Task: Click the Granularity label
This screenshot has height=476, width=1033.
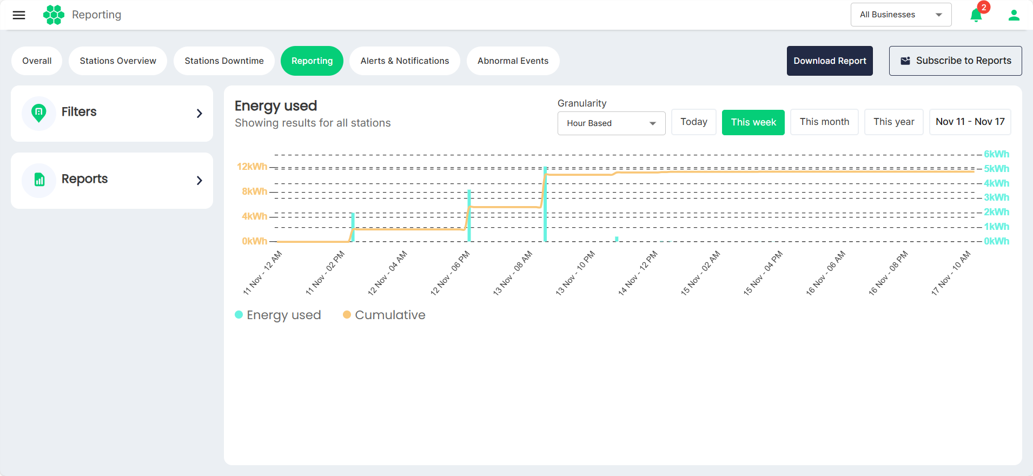Action: pyautogui.click(x=582, y=103)
